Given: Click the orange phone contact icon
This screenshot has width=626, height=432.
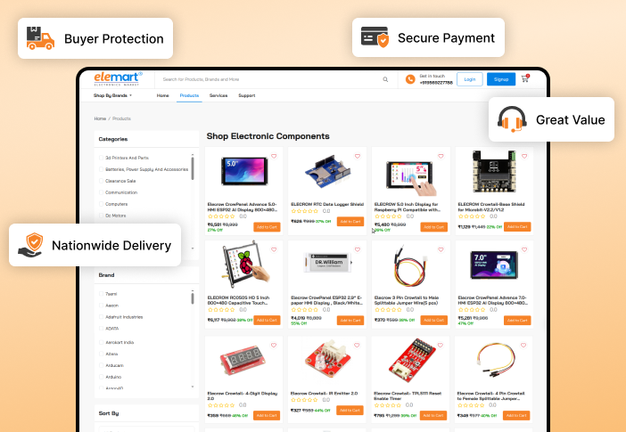Looking at the screenshot, I should point(410,79).
